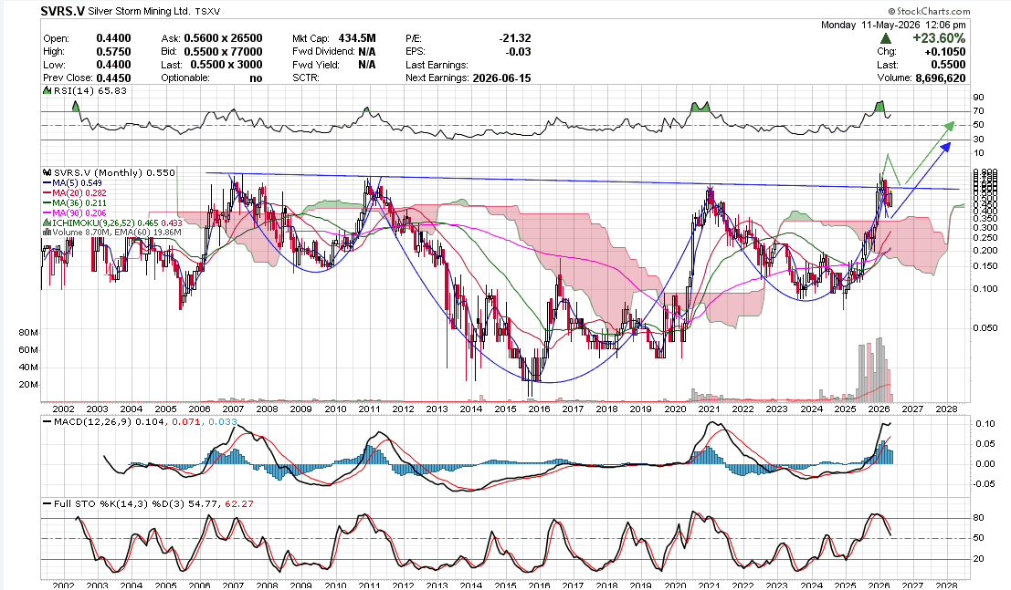
Task: Click the Volume value 8,696,620
Action: click(941, 78)
